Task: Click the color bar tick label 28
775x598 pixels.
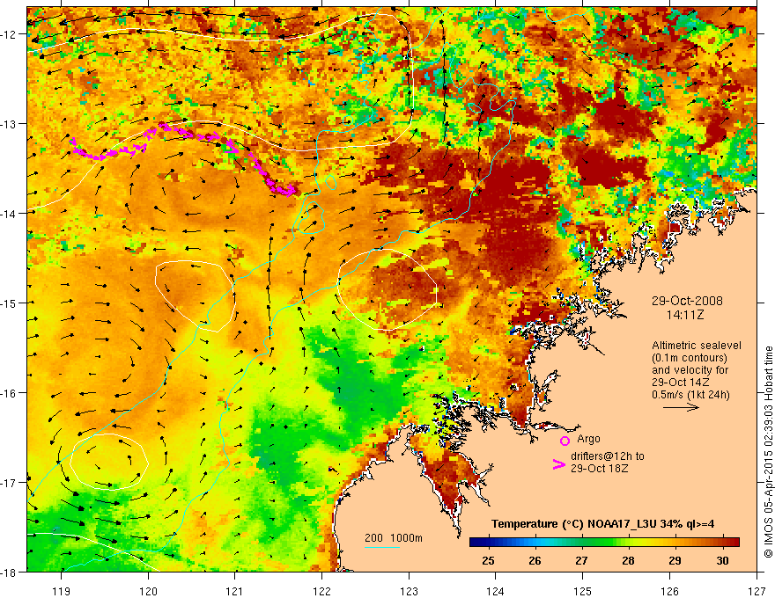Action: point(628,560)
